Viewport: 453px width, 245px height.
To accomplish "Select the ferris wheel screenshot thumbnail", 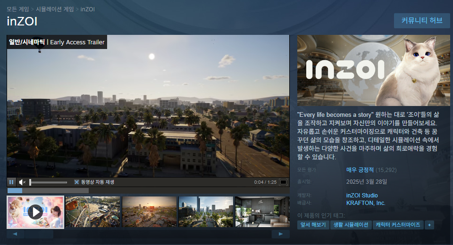I will click(x=93, y=212).
